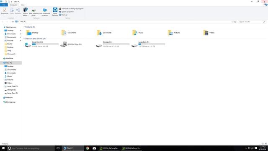Open the Action Center notifications icon
This screenshot has width=268, height=151.
click(x=256, y=148)
